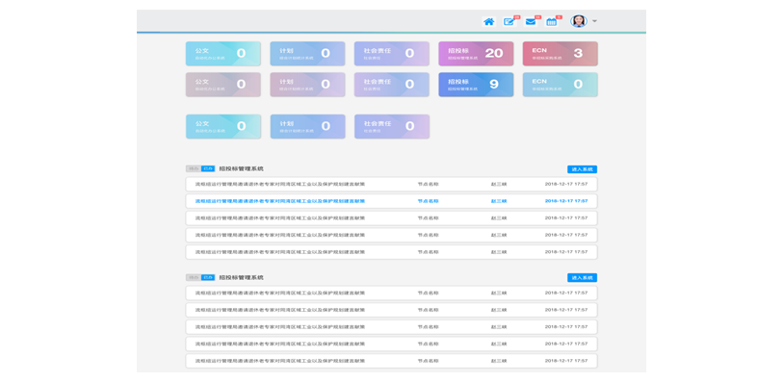
Task: Open the edit/tasks icon with badge
Action: tap(510, 21)
